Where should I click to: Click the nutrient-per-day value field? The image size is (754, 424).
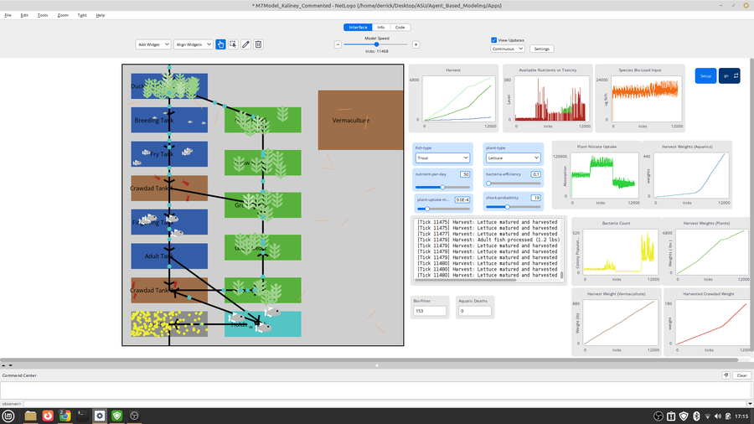click(464, 174)
